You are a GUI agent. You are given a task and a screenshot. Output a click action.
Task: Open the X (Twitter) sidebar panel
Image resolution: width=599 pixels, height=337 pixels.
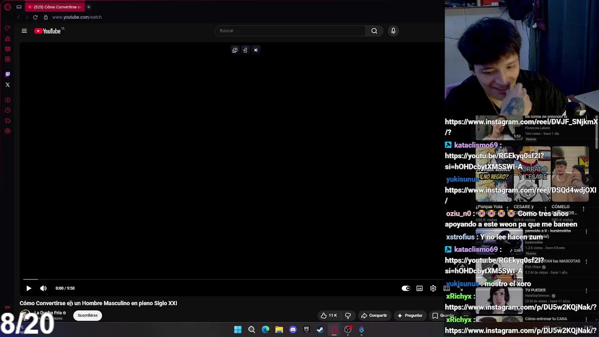coord(7,85)
